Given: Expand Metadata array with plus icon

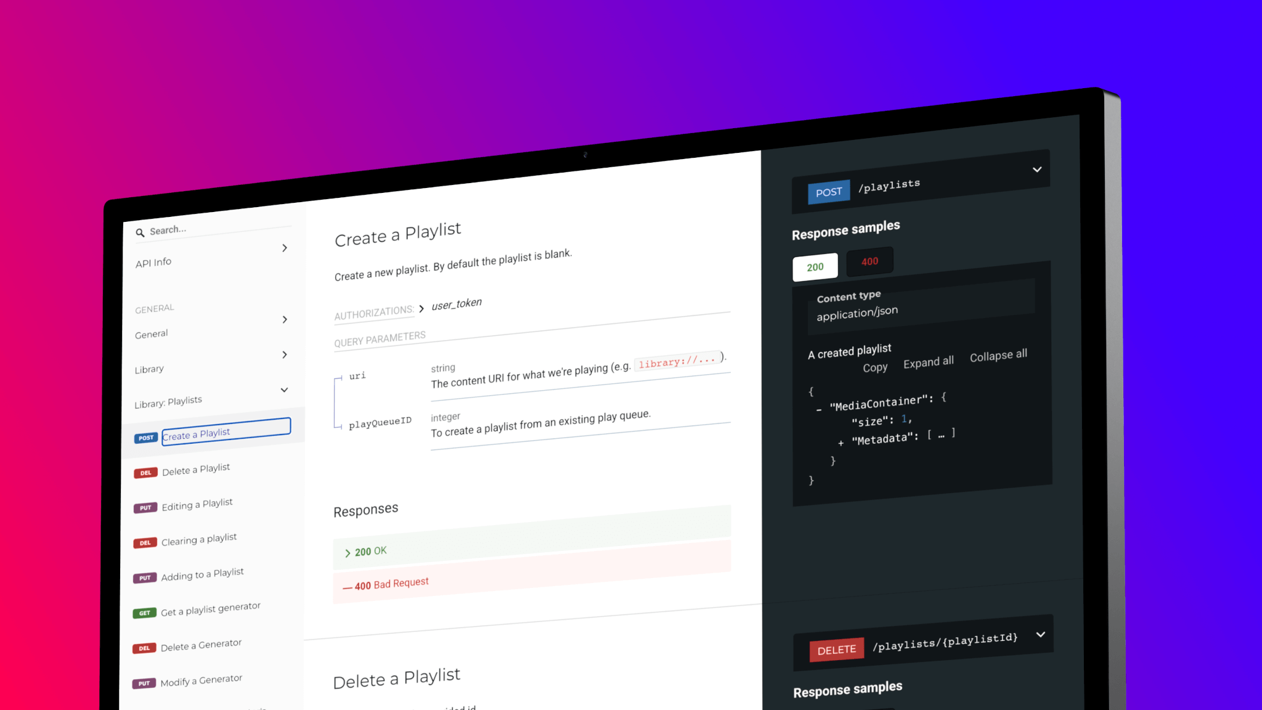Looking at the screenshot, I should [x=841, y=443].
